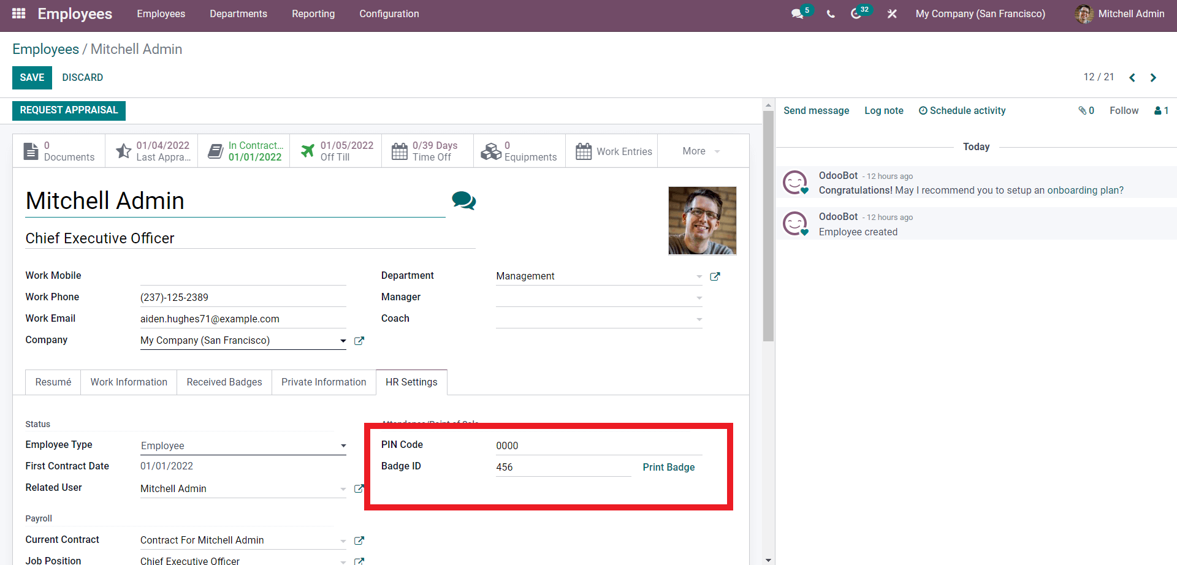Click the PIN Code input field
This screenshot has height=565, width=1177.
[599, 446]
